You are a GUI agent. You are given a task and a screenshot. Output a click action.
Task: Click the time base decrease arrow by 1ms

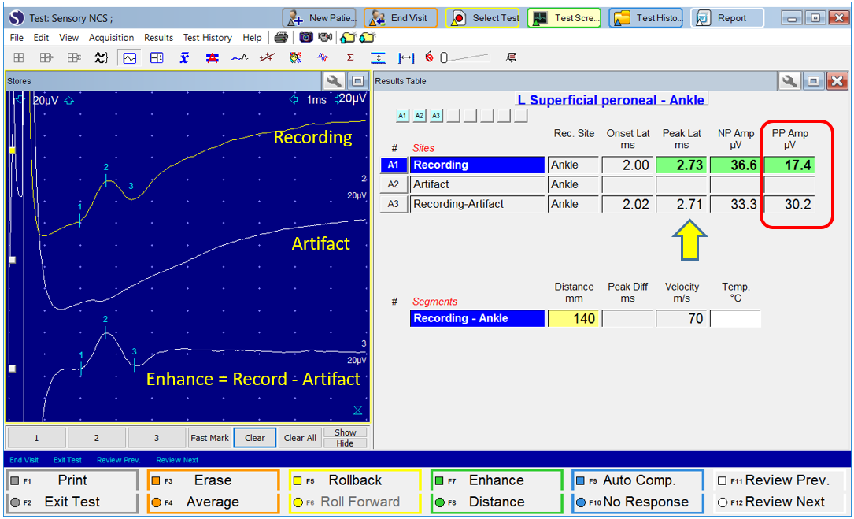(x=294, y=99)
